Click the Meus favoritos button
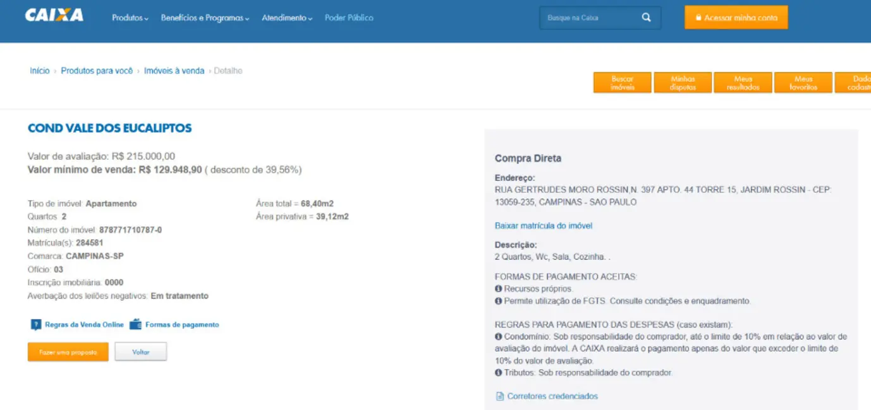 (803, 82)
